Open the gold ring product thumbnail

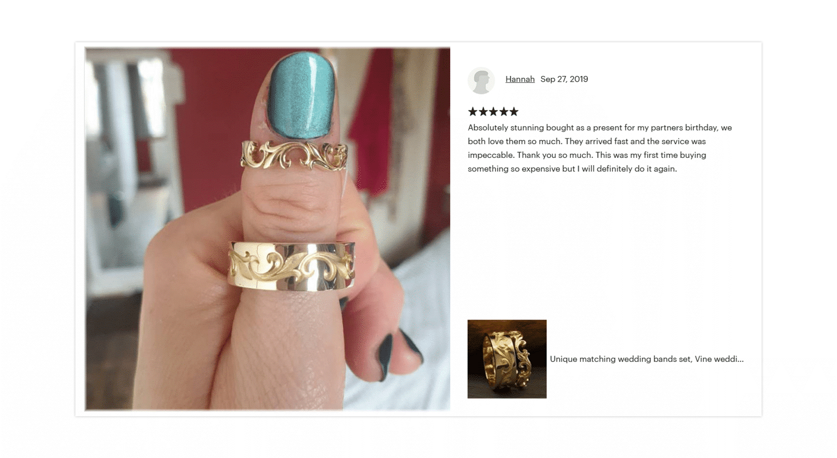pos(507,359)
